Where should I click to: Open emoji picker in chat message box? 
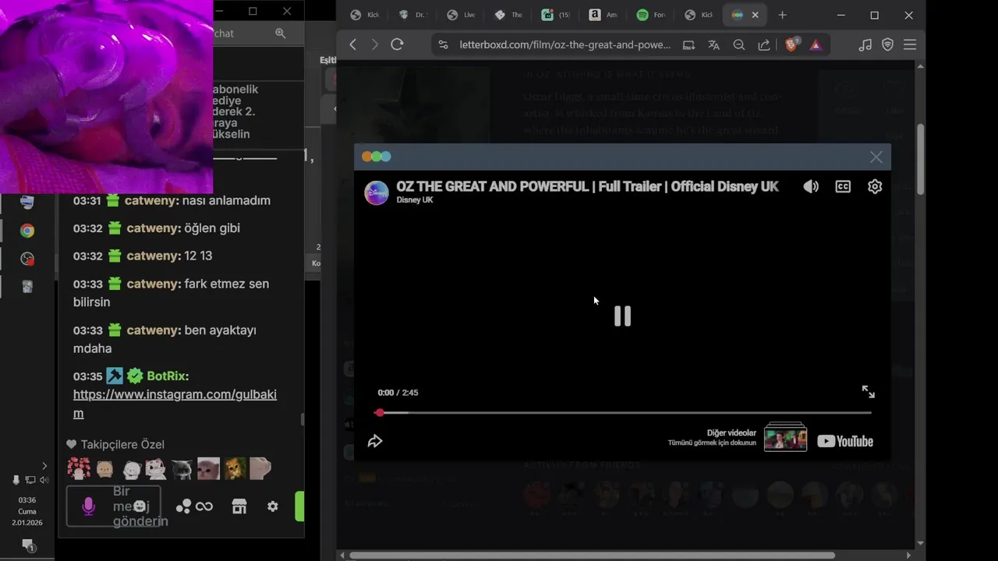tap(140, 506)
